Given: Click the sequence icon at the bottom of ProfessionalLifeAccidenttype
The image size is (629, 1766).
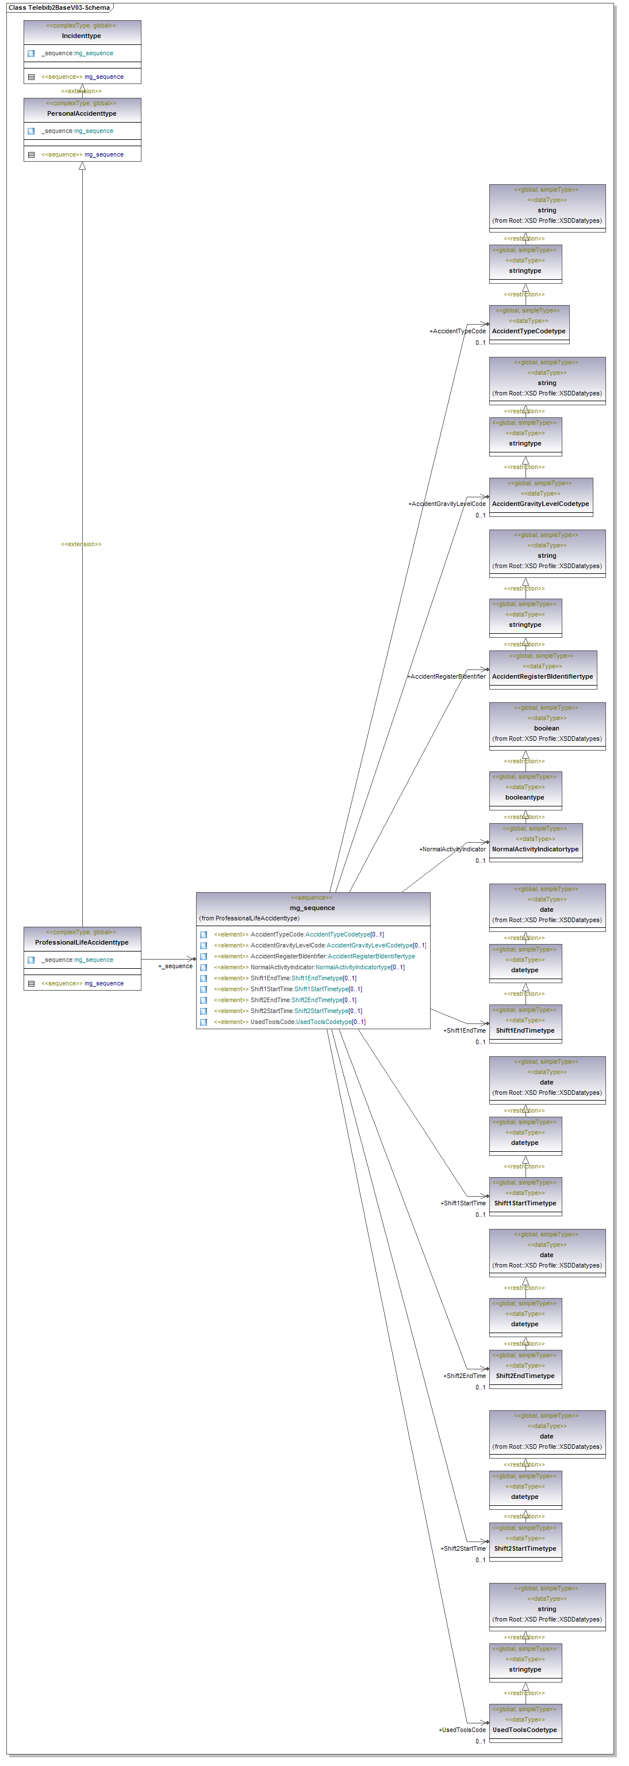Looking at the screenshot, I should click(x=31, y=984).
